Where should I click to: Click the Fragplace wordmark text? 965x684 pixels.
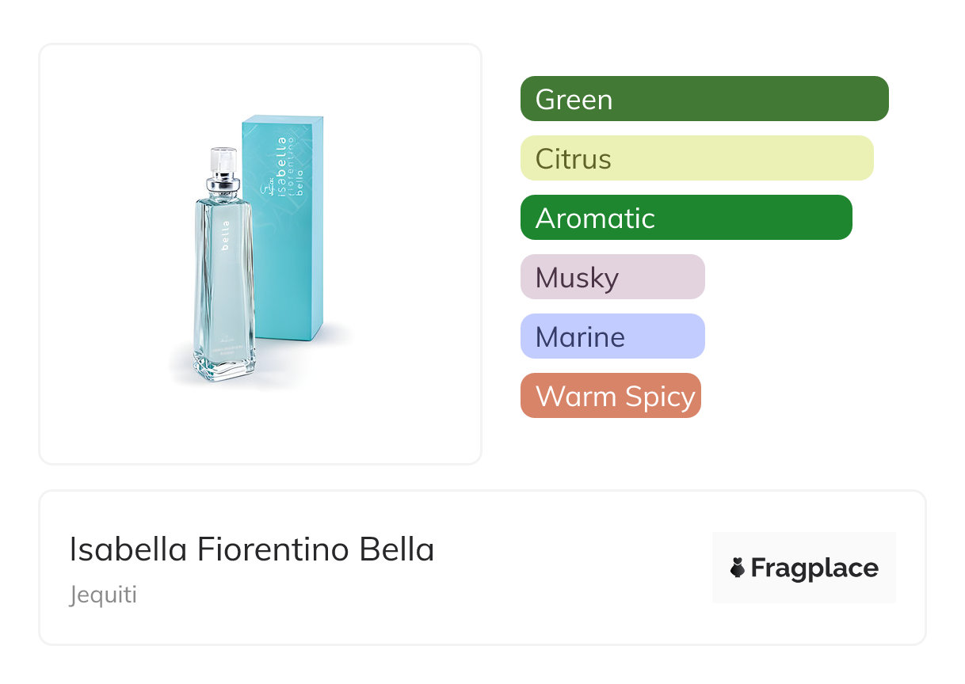(x=814, y=568)
